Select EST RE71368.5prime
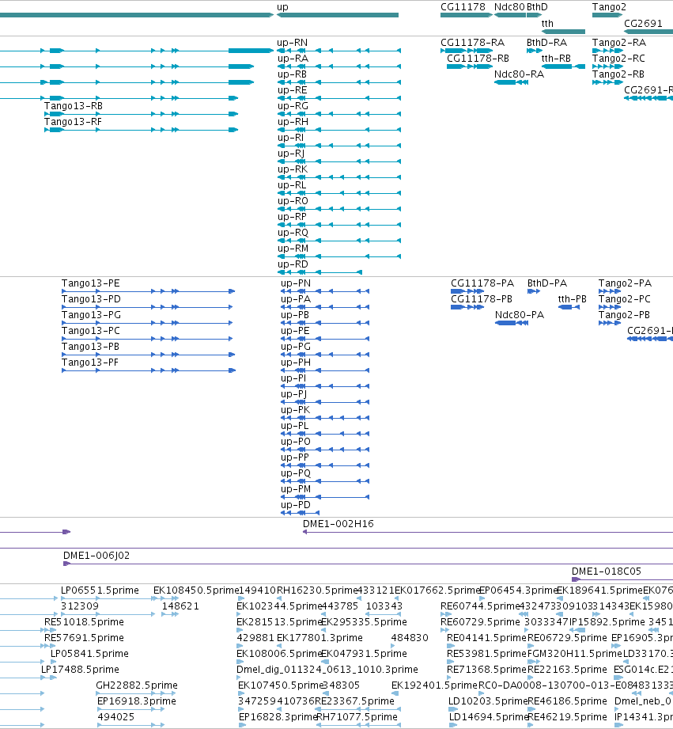673x729 pixels. 486,670
